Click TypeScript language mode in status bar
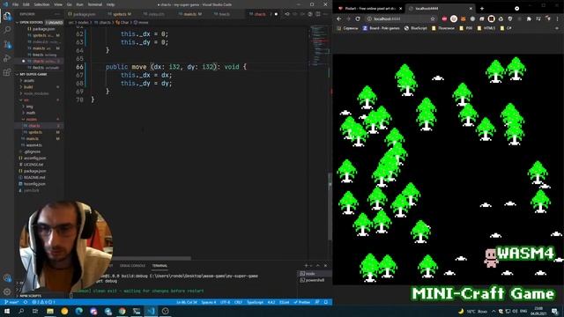The width and height of the screenshot is (564, 317). (x=255, y=302)
